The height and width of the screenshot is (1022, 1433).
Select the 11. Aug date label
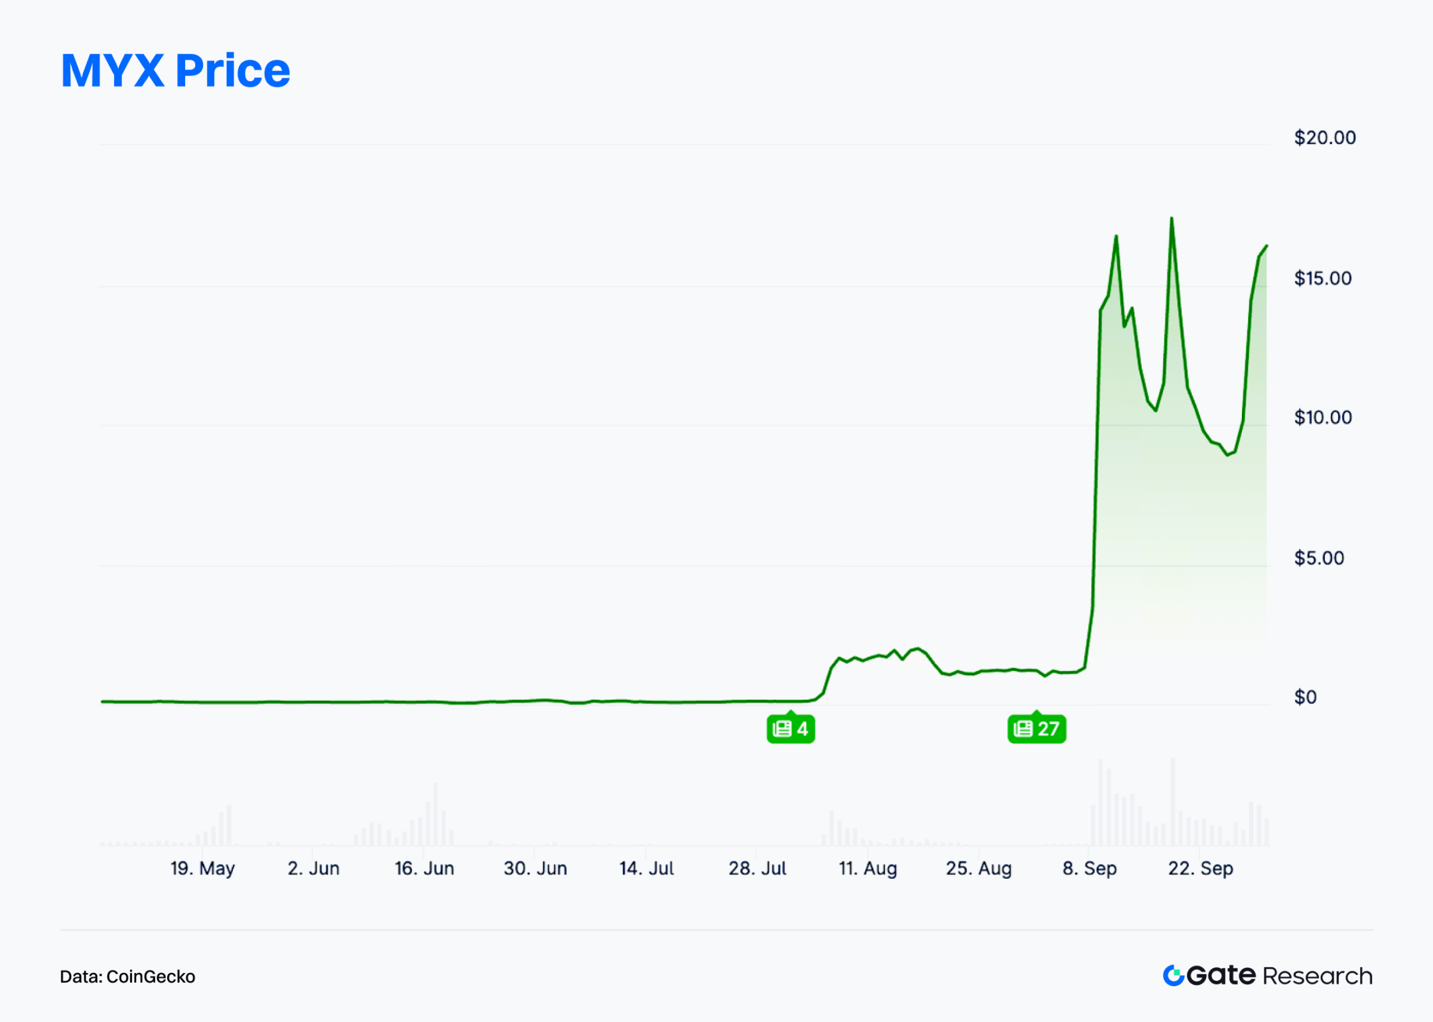pyautogui.click(x=868, y=868)
